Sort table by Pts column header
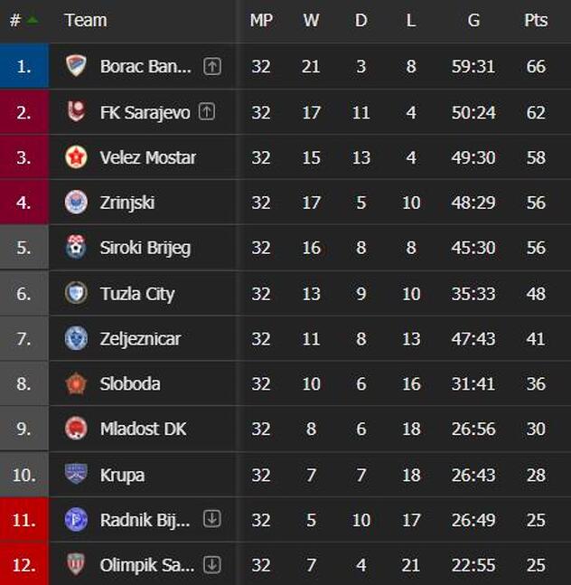Screen dimensions: 571x585 coord(536,20)
